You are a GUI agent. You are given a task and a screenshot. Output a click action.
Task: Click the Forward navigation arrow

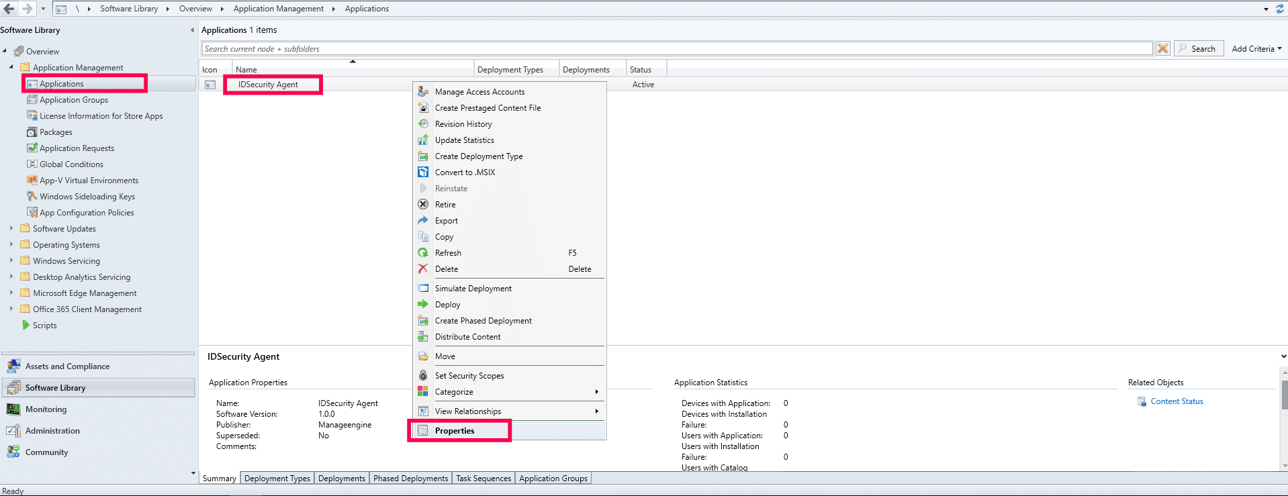[x=27, y=9]
